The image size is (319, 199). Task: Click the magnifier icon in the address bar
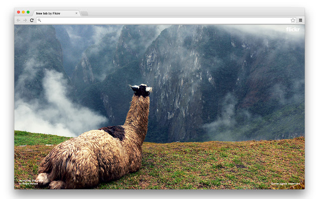(x=39, y=20)
